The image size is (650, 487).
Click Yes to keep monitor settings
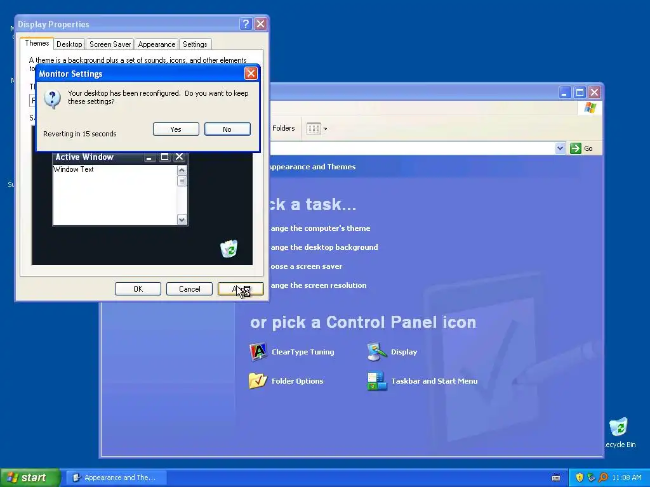tap(176, 129)
